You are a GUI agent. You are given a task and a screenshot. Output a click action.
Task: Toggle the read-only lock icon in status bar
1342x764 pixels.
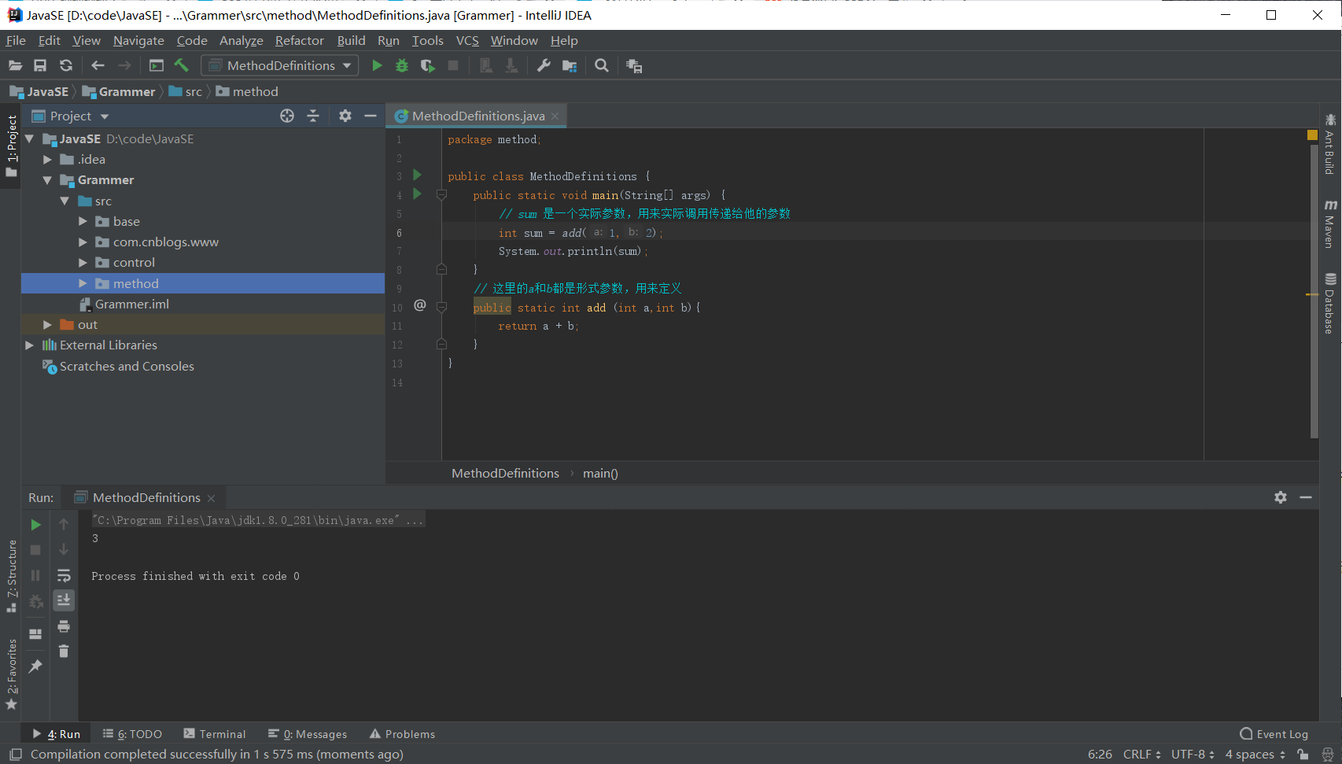tap(1303, 755)
